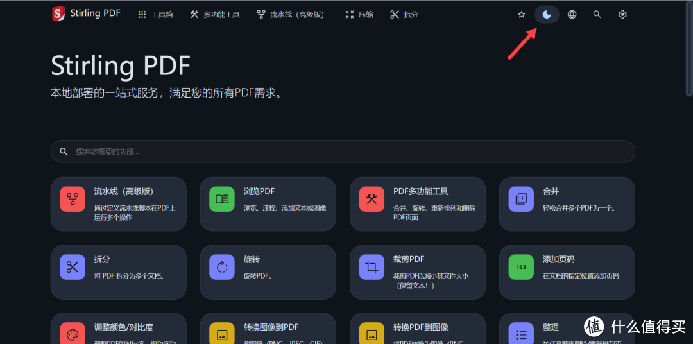Click the rotate icon on 旋转 card
The height and width of the screenshot is (344, 693).
click(x=222, y=266)
